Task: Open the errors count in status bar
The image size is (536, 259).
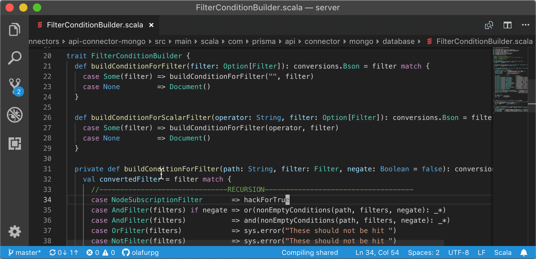Action: pyautogui.click(x=93, y=253)
